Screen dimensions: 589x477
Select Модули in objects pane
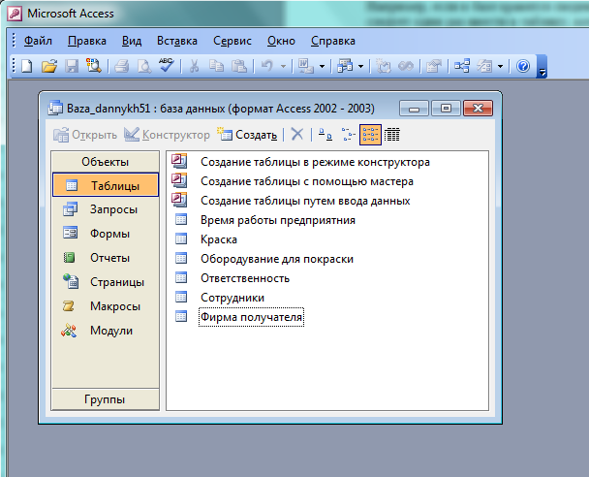click(106, 331)
